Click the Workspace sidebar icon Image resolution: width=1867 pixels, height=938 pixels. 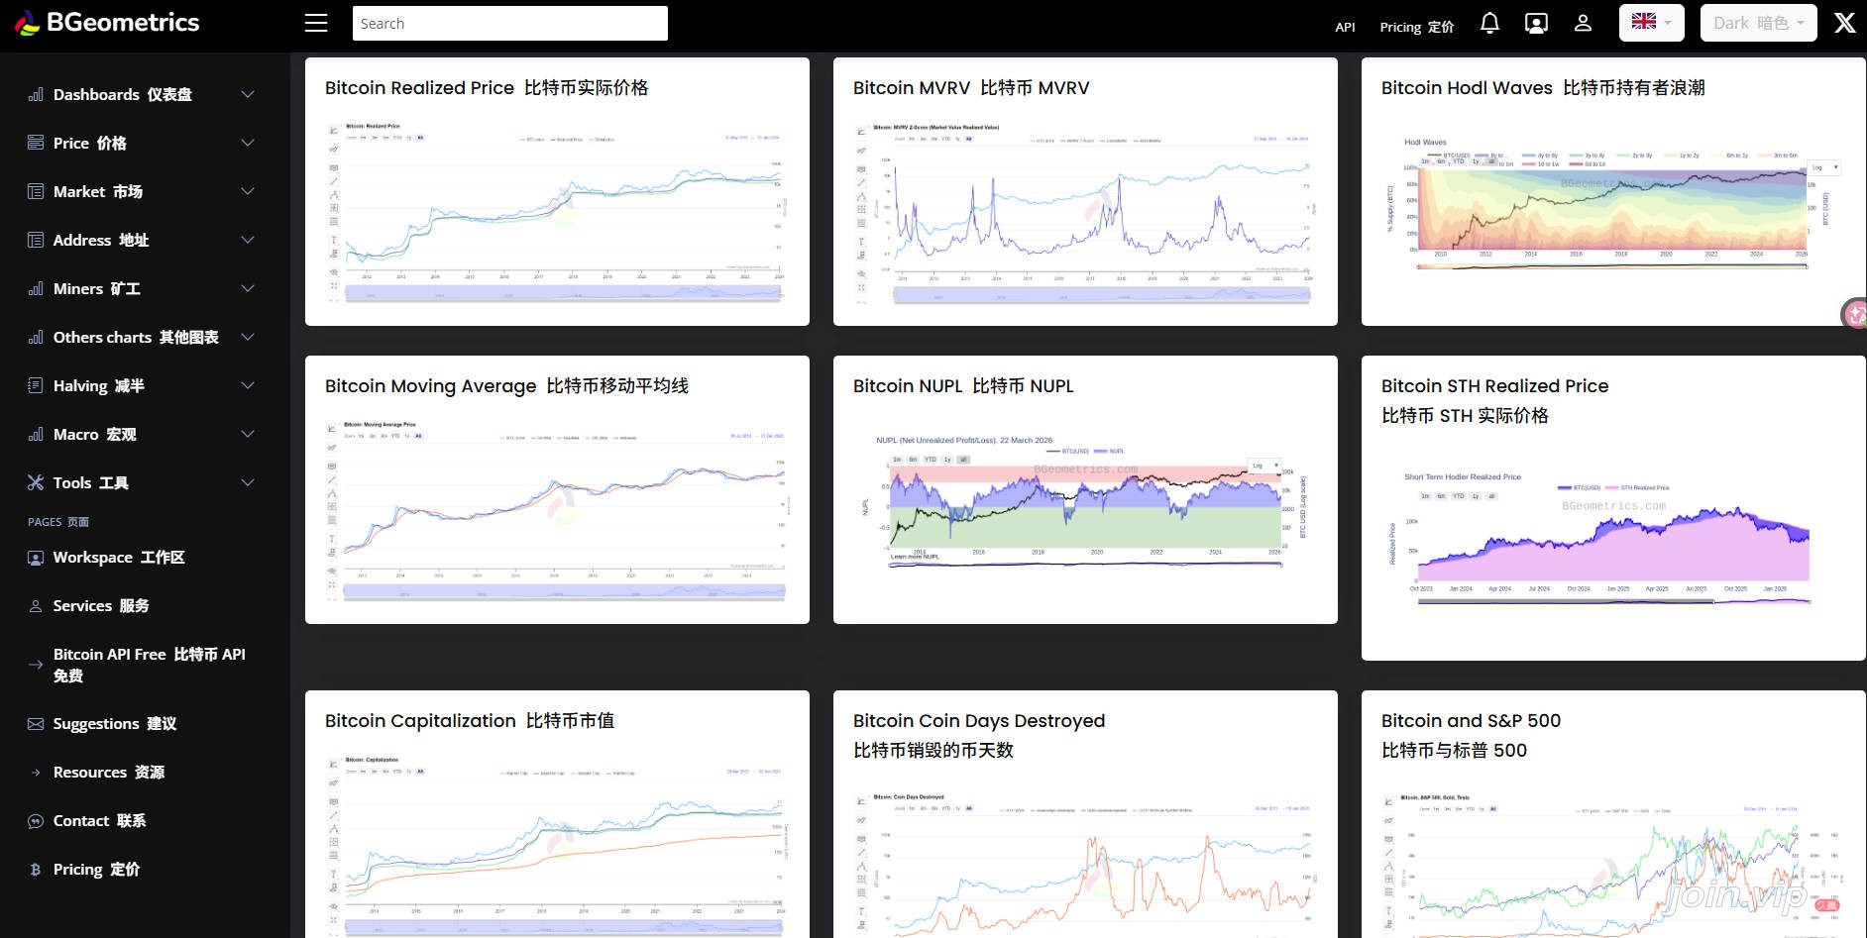click(x=36, y=558)
